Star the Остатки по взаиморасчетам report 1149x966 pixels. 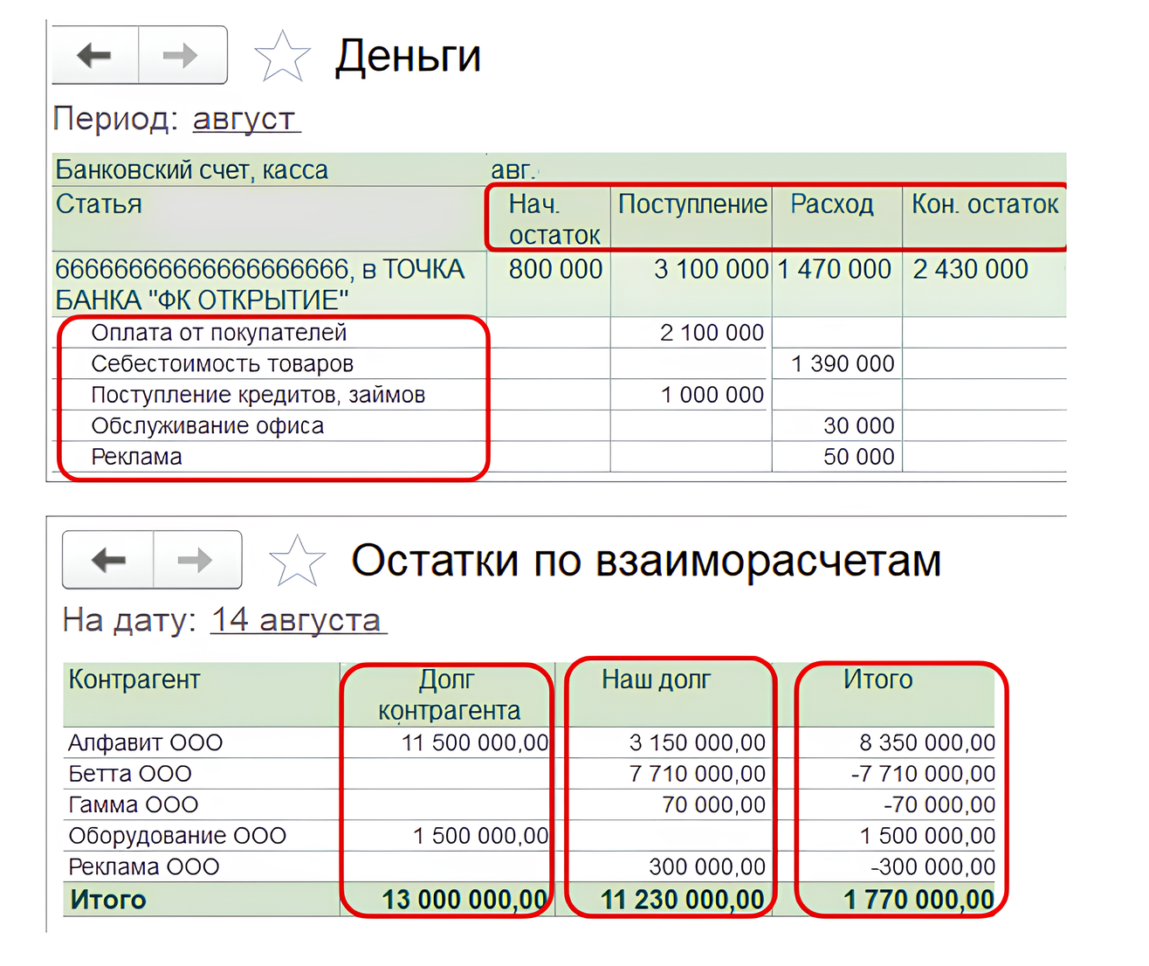[x=297, y=561]
